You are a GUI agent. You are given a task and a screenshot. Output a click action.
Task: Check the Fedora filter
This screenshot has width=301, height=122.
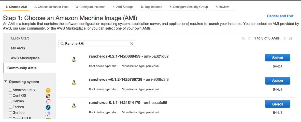[x=10, y=107]
